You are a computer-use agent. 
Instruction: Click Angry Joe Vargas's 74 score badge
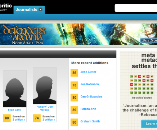[x=37, y=118]
